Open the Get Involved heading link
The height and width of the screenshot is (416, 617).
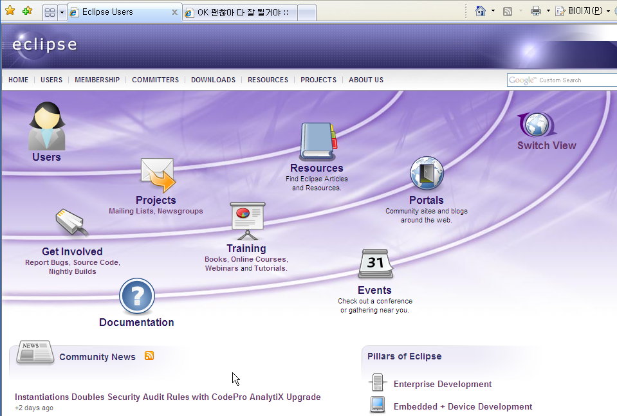click(73, 251)
